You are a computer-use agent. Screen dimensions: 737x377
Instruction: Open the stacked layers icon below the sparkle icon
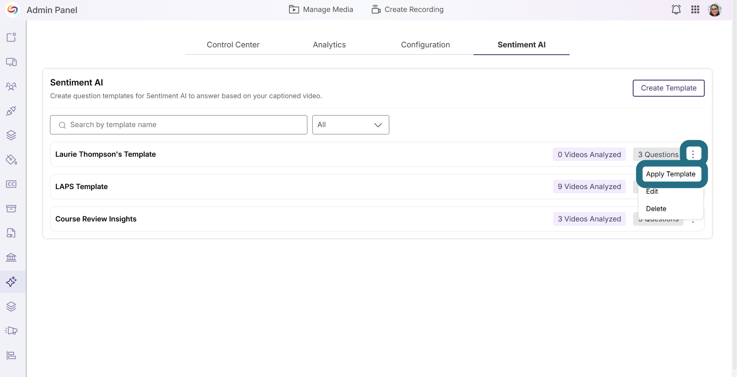coord(11,307)
